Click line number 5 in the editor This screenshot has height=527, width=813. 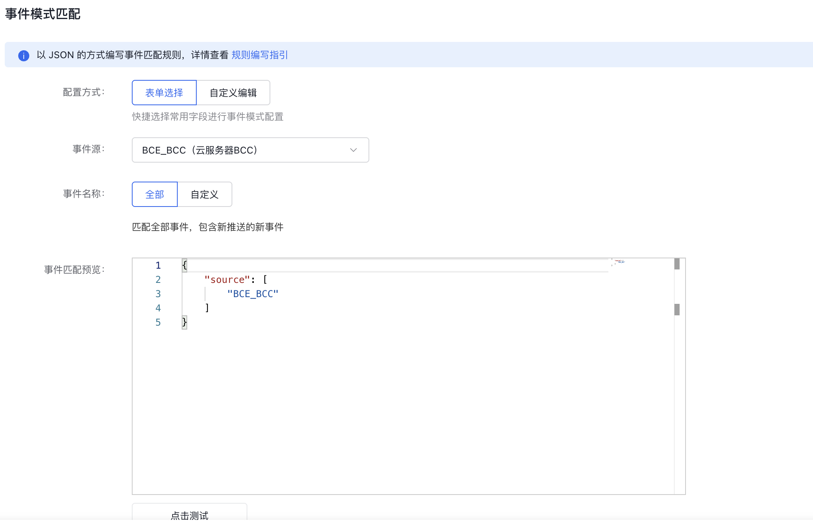[158, 322]
